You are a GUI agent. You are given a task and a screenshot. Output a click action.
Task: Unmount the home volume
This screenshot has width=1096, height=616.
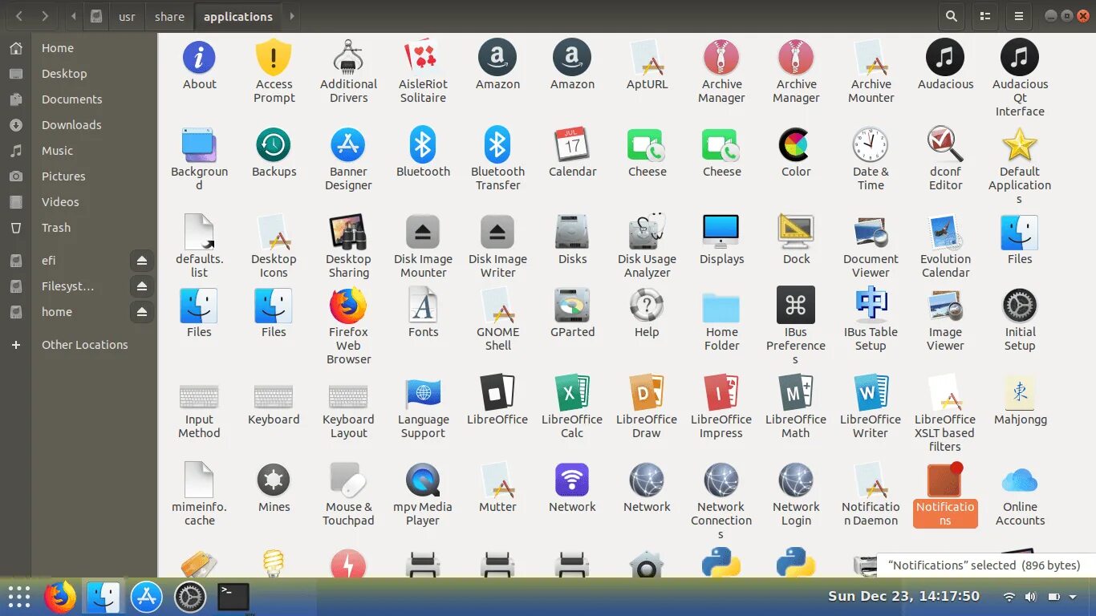(141, 312)
